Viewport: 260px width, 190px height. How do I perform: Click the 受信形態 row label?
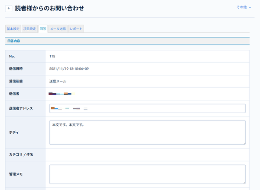pos(16,81)
